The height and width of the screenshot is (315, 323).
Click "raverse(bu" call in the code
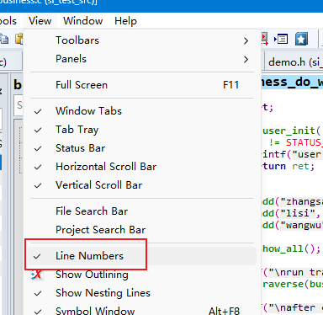(x=293, y=284)
